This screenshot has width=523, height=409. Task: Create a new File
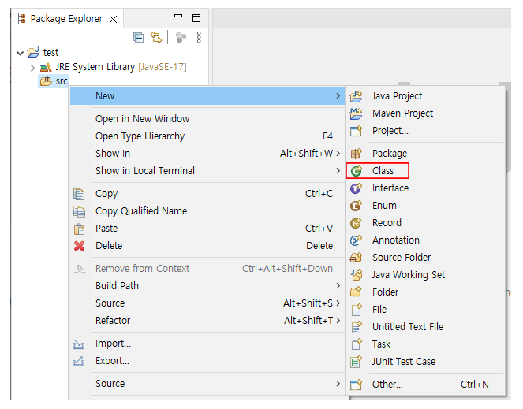(426, 310)
